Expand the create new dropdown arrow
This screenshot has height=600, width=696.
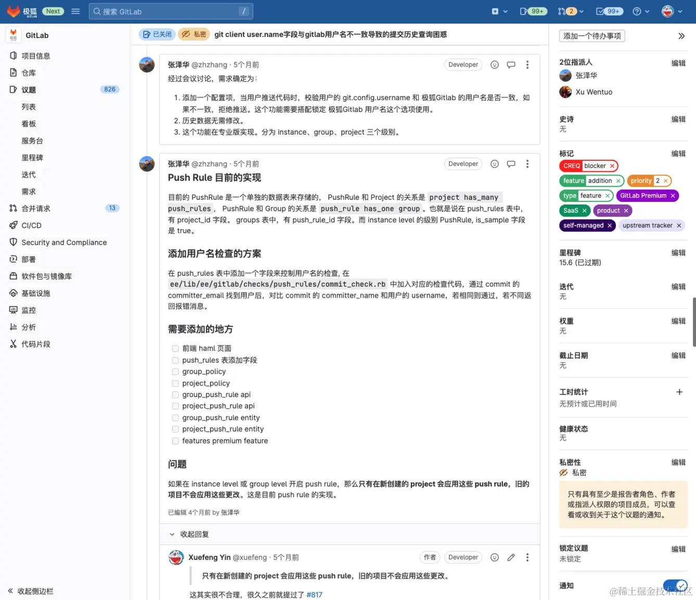coord(506,11)
